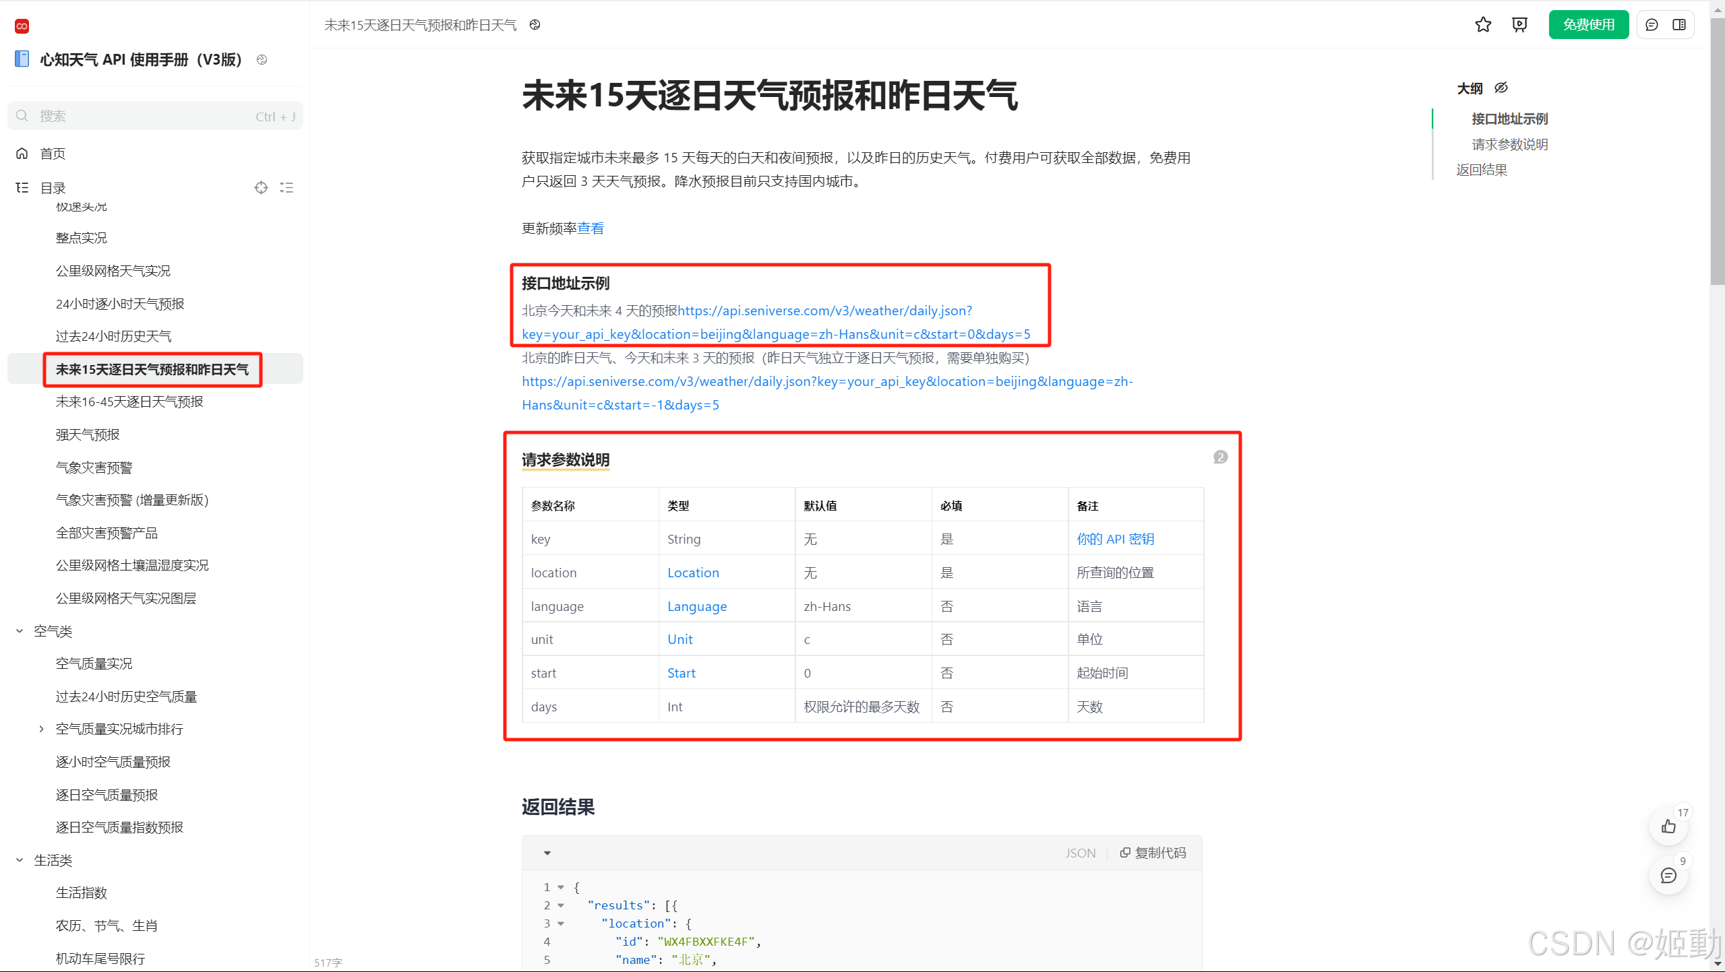Viewport: 1725px width, 972px height.
Task: Expand 空气质量实况城市排行 subtree
Action: point(41,729)
